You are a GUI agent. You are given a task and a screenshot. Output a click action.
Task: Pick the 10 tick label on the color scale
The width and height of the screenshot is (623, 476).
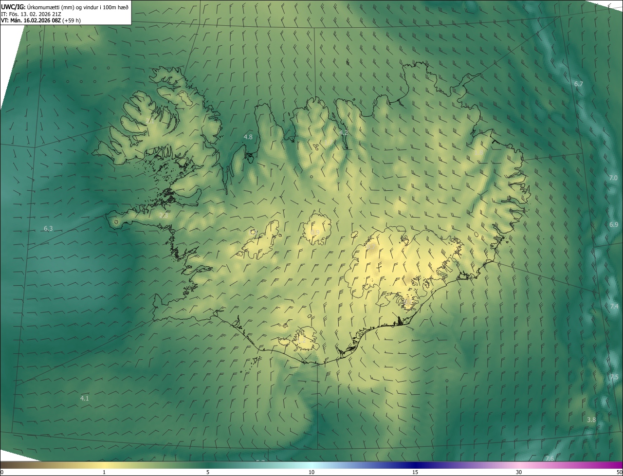coord(311,472)
